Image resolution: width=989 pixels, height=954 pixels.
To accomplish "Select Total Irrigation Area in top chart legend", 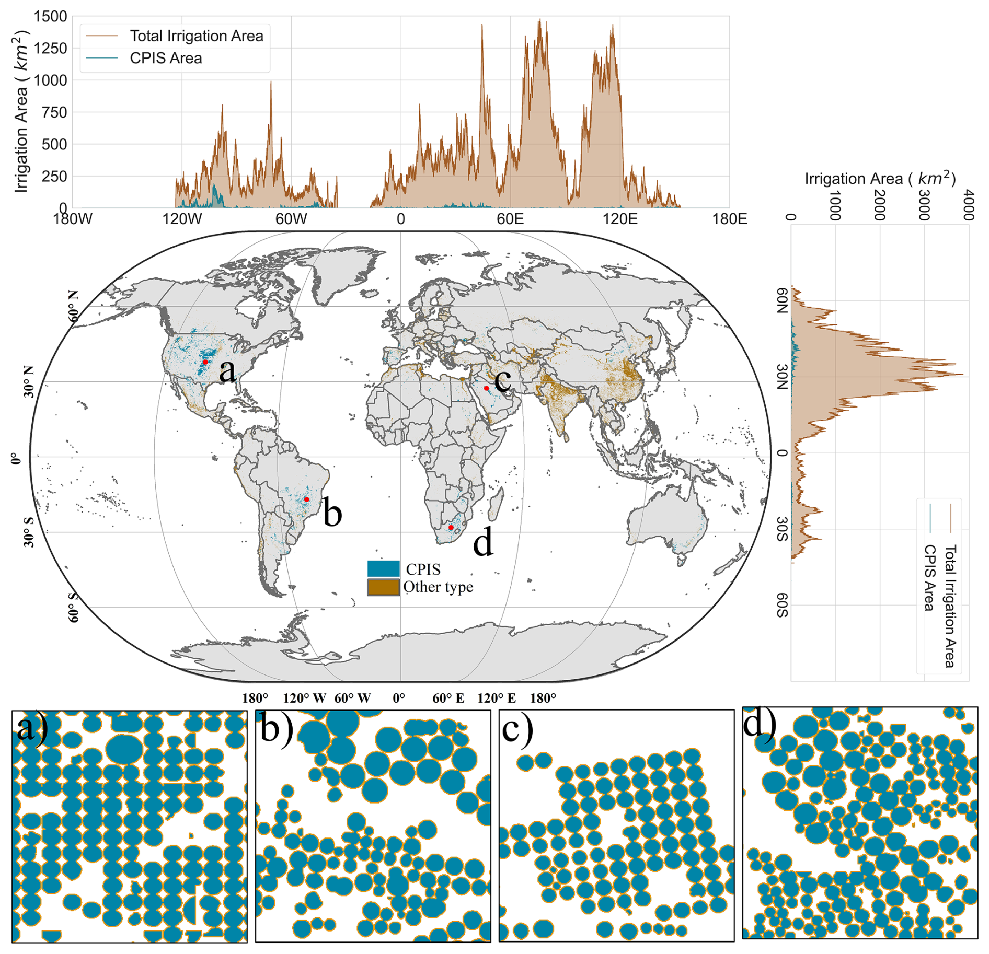I will point(196,36).
